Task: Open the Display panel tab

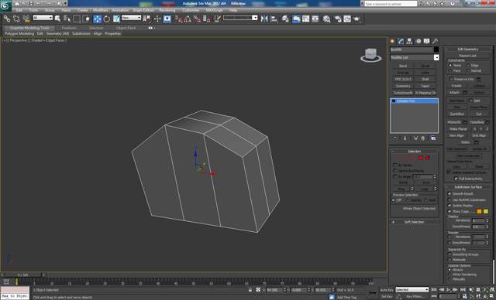Action: coord(427,41)
